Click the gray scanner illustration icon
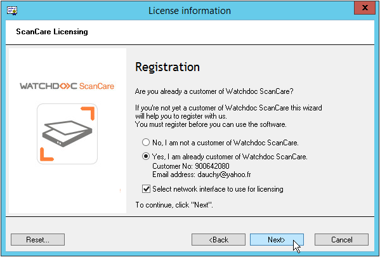Screen dimensions: 380x257 click(67, 133)
